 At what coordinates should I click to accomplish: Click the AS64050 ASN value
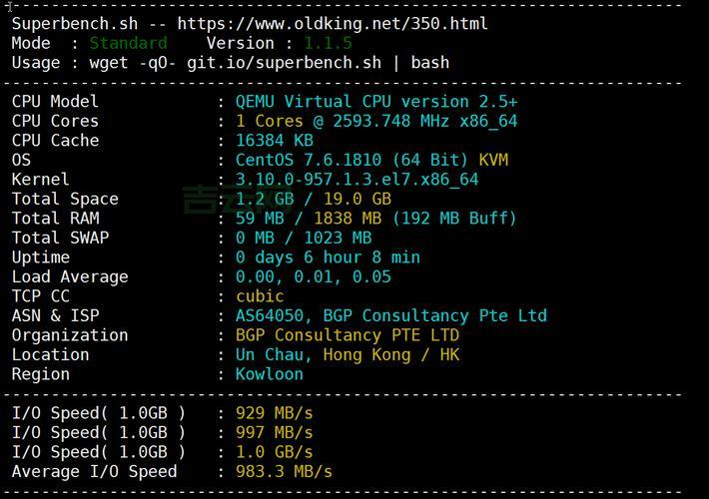pos(275,315)
